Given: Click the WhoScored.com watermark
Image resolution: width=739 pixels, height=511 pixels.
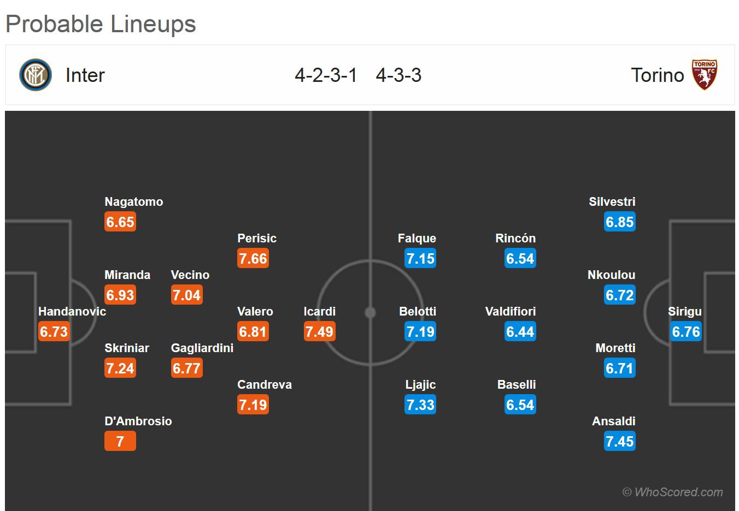Looking at the screenshot, I should (x=673, y=492).
